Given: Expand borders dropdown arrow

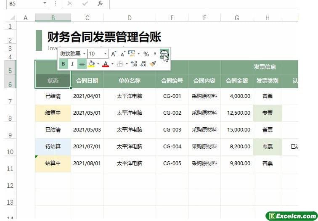Looking at the screenshot, I should (127, 64).
